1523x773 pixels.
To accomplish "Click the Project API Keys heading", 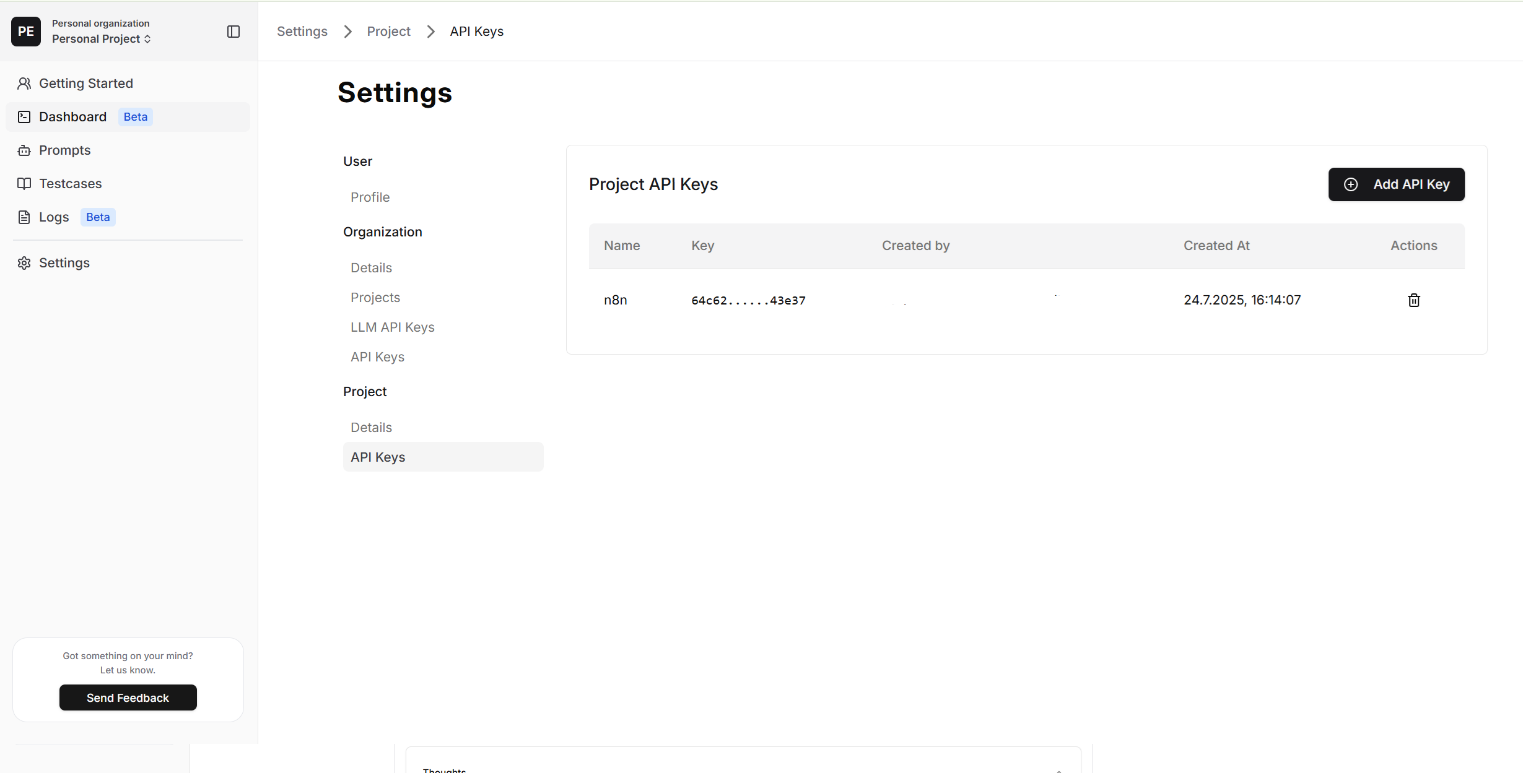I will [x=653, y=184].
